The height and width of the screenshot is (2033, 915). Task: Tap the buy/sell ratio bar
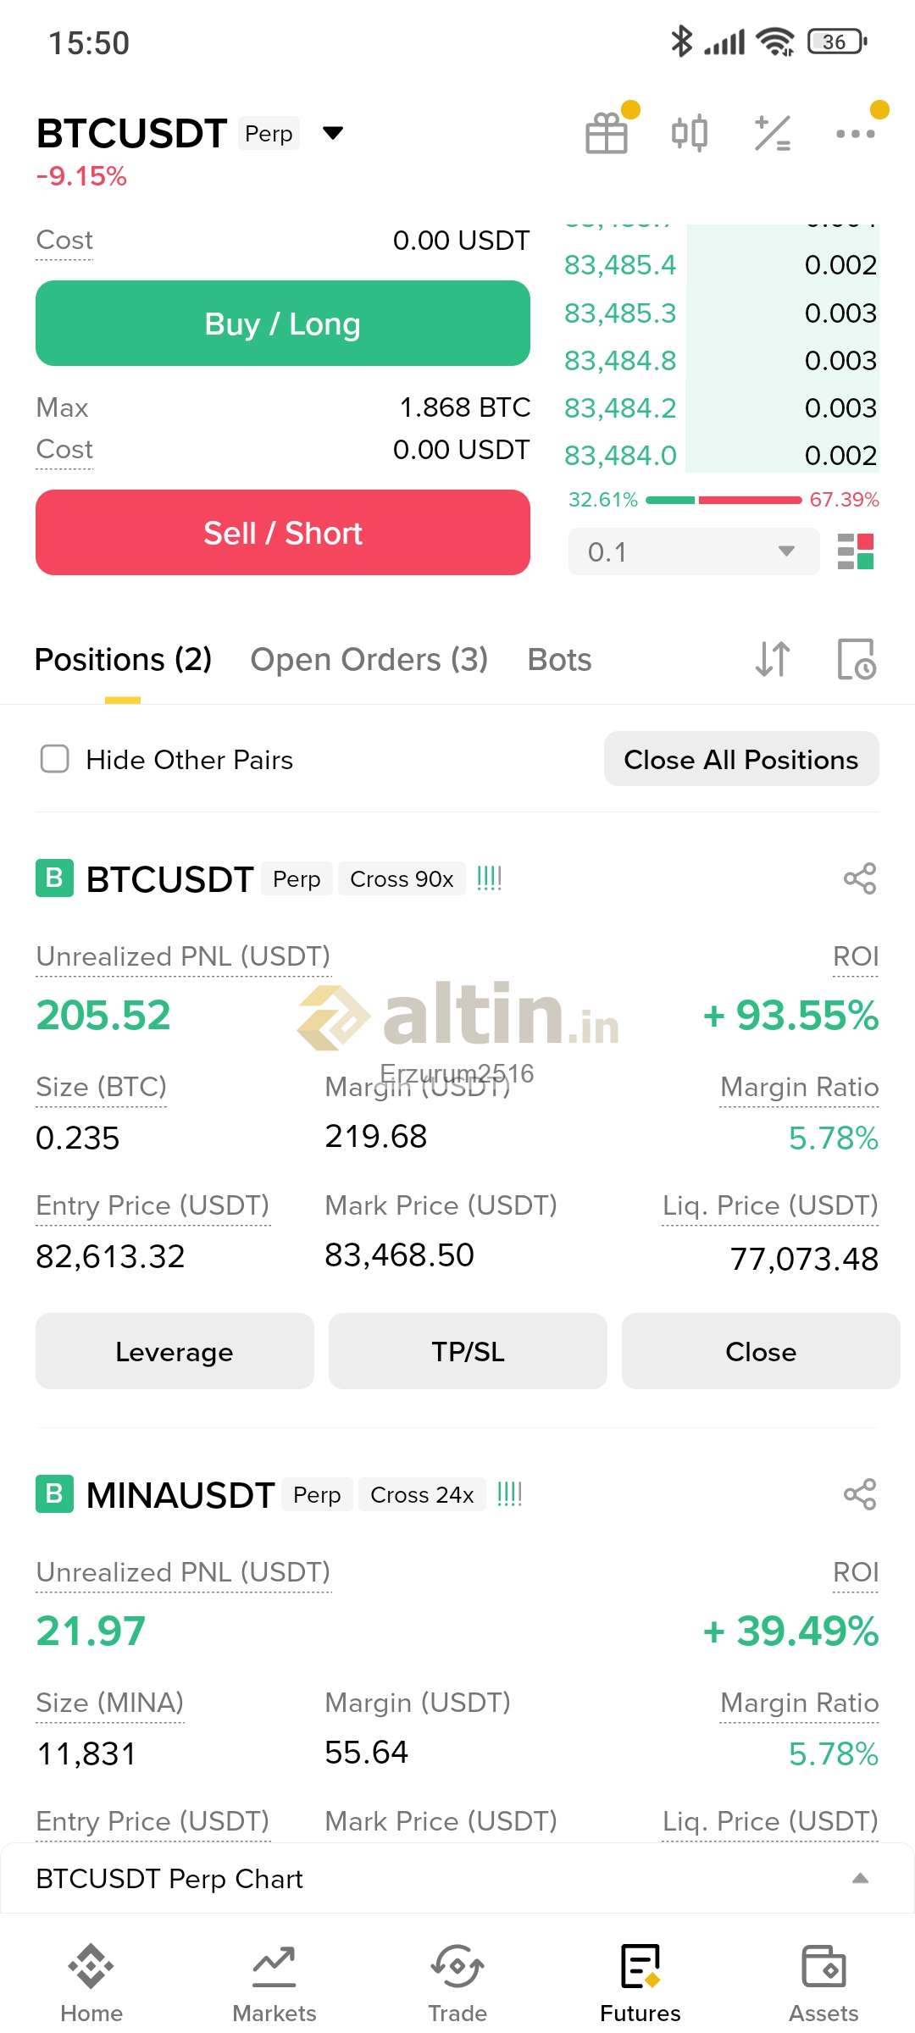(723, 500)
